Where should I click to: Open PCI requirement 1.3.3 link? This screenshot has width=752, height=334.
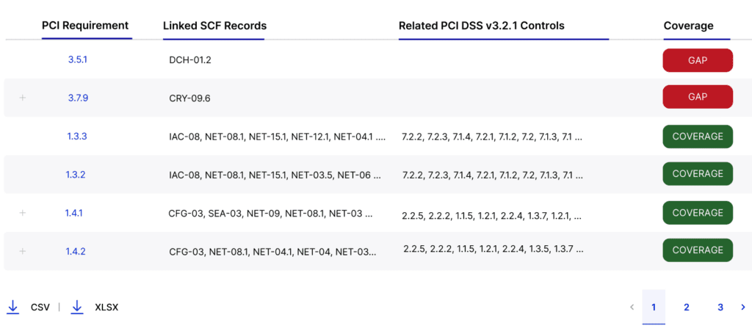(x=76, y=137)
